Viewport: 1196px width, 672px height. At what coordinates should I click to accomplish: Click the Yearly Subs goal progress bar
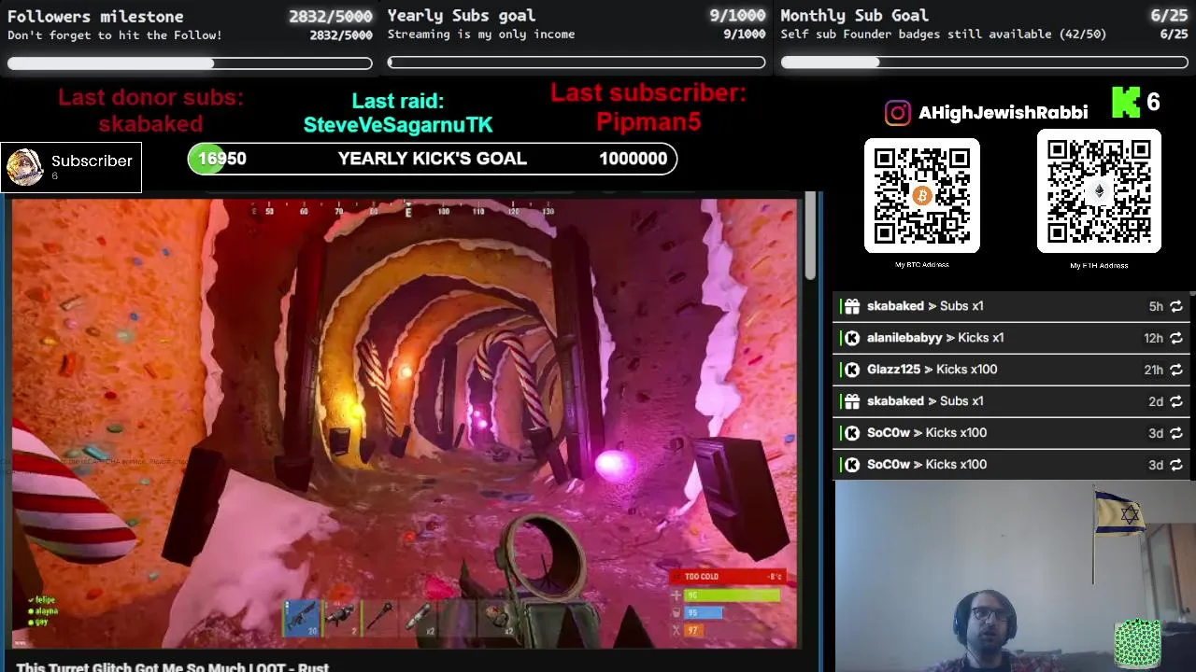pyautogui.click(x=577, y=63)
